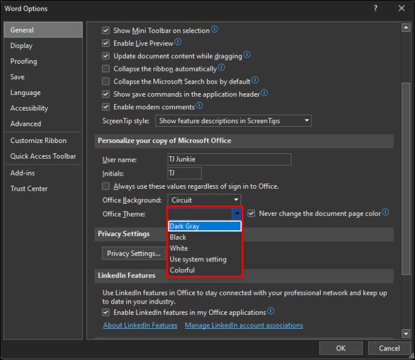Viewport: 415px width, 360px height.
Task: Go to Add-ins category
Action: pos(43,173)
